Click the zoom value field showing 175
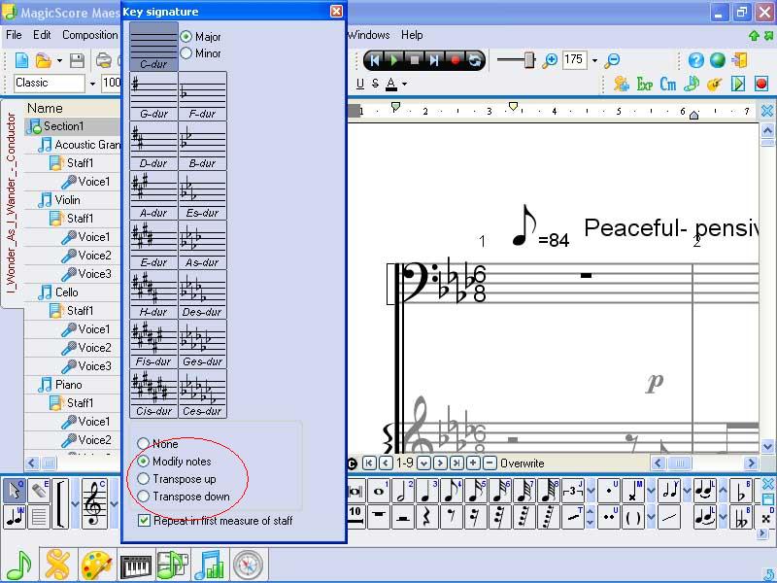Viewport: 777px width, 583px height. pyautogui.click(x=574, y=60)
